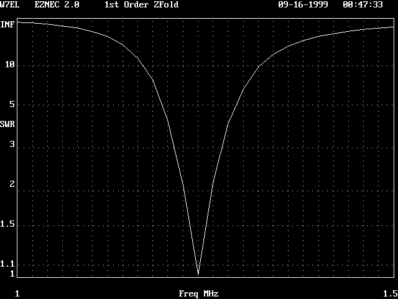Click the start frequency value 1
398x299 pixels.
(x=17, y=294)
